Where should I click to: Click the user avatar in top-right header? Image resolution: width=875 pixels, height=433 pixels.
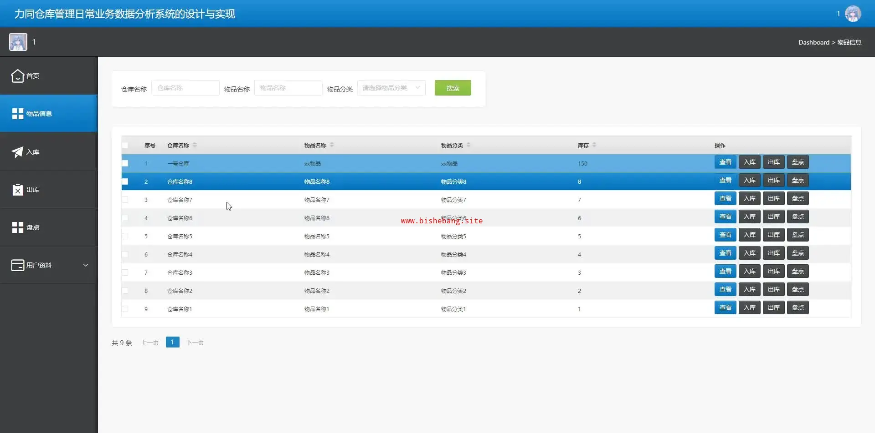[x=853, y=14]
